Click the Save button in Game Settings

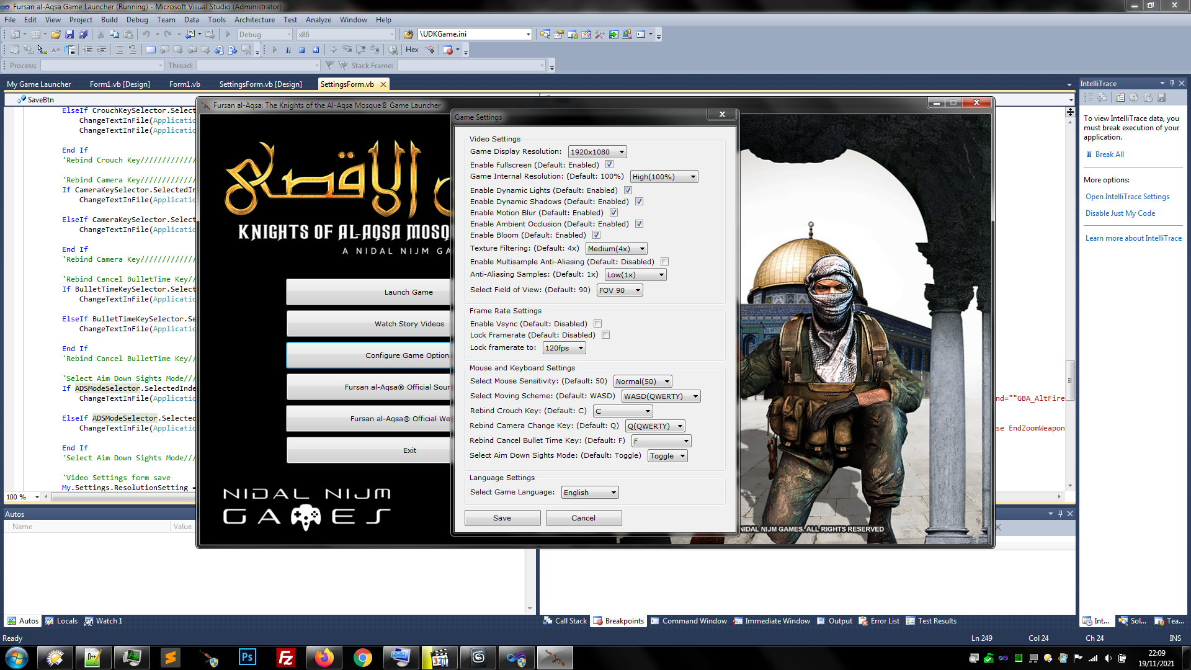tap(502, 517)
